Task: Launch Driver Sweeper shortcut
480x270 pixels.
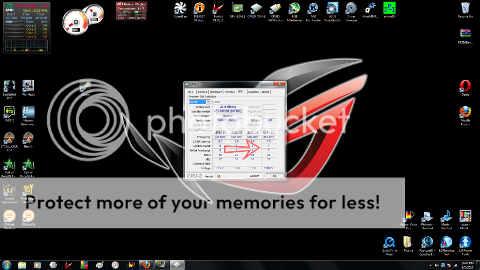Action: (x=351, y=12)
